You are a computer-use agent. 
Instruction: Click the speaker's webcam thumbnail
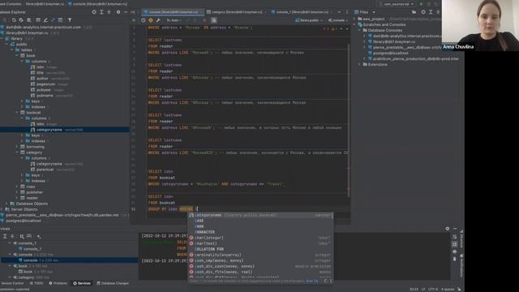pos(480,25)
